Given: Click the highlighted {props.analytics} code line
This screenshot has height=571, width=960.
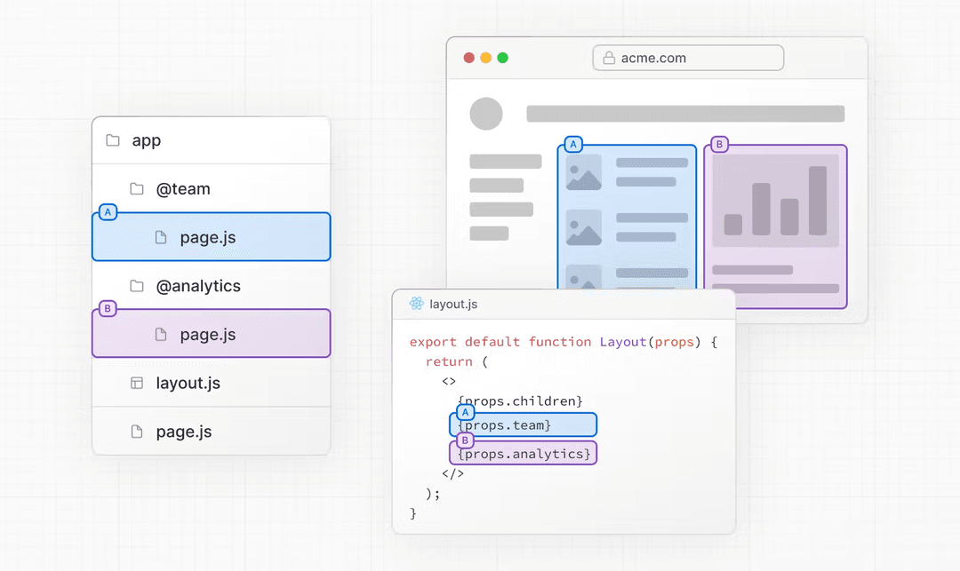Looking at the screenshot, I should click(x=524, y=453).
